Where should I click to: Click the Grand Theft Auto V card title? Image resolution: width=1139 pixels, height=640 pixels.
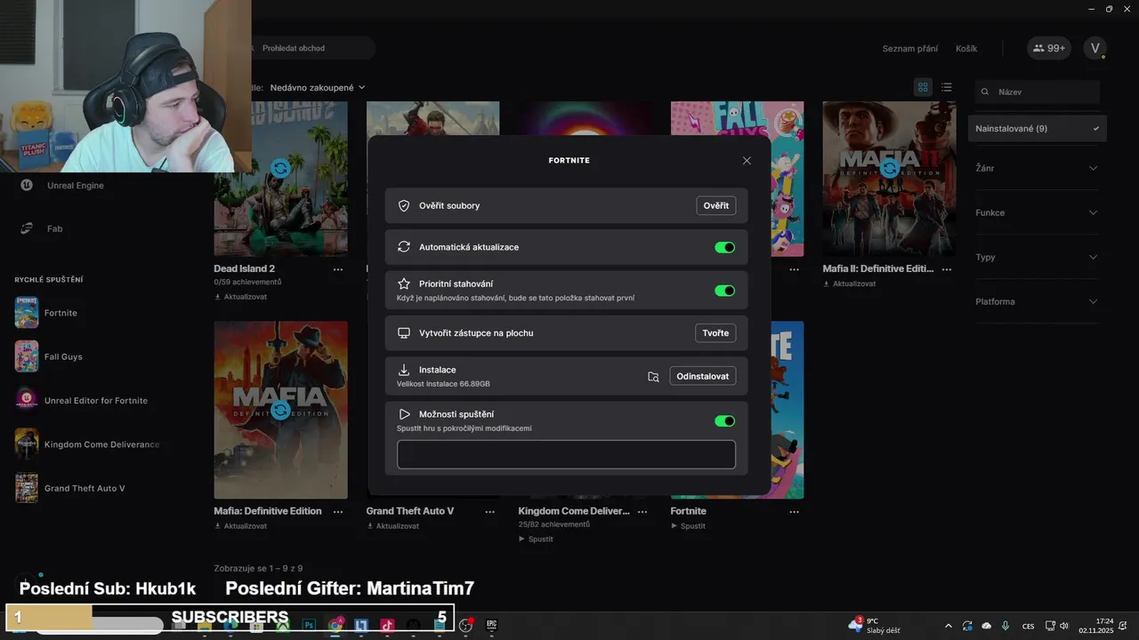(x=410, y=511)
